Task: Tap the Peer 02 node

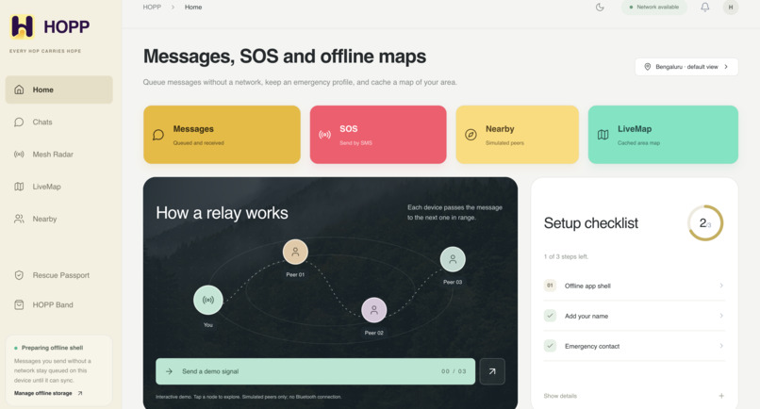Action: coord(373,310)
